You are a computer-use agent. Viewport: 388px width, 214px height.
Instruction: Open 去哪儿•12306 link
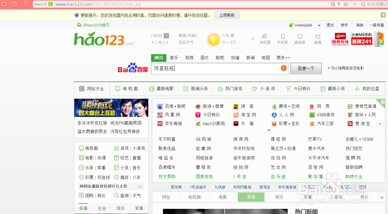pos(359,139)
